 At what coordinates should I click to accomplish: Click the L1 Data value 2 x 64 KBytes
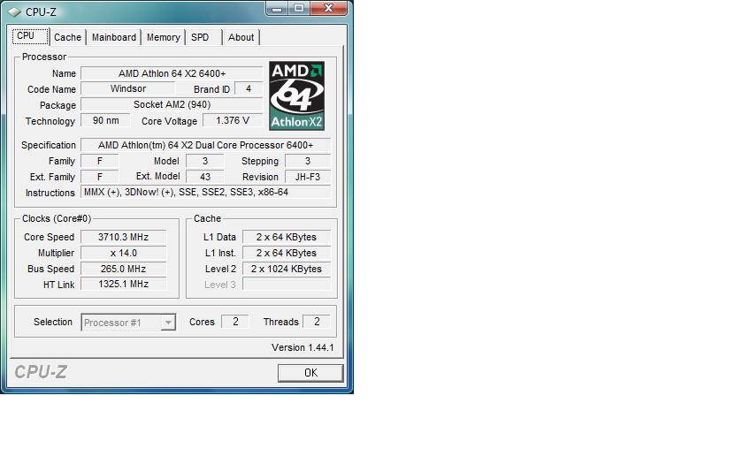(287, 237)
